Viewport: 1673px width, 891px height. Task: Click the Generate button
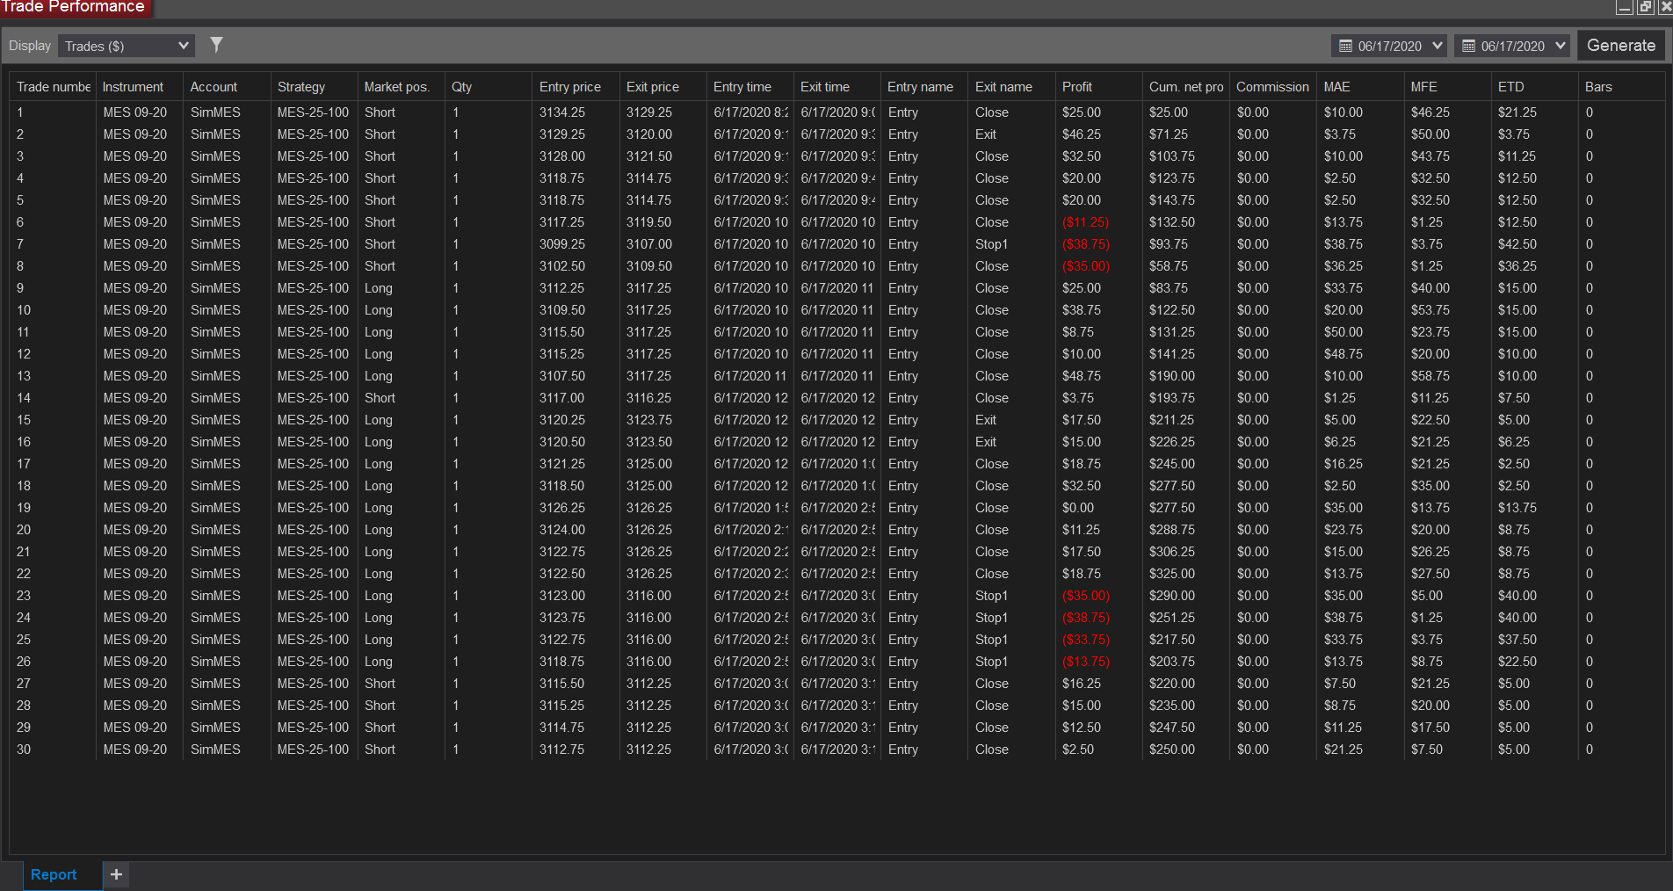click(1621, 46)
